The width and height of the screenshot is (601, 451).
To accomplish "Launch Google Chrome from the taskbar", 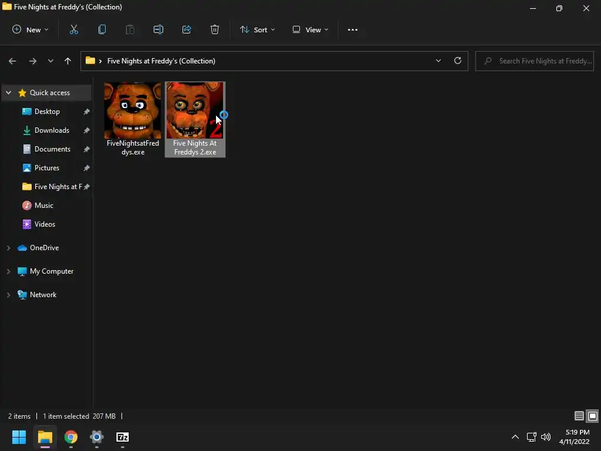I will (71, 437).
